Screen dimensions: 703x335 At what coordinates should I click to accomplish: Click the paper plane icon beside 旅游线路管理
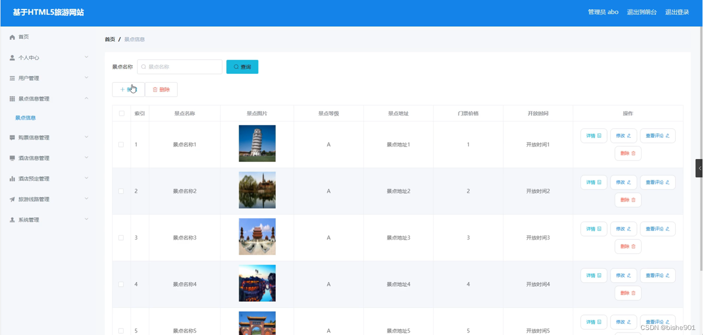[x=12, y=200]
